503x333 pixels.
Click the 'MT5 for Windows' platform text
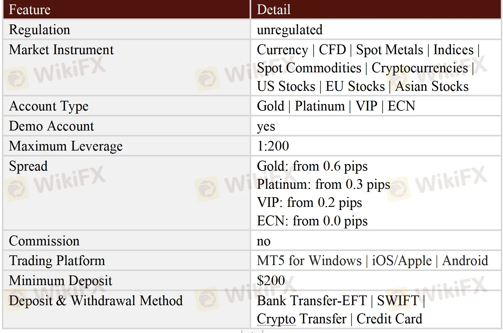tap(309, 261)
